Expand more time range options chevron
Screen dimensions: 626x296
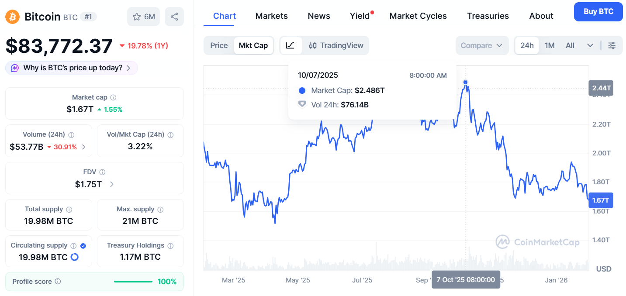coord(590,45)
